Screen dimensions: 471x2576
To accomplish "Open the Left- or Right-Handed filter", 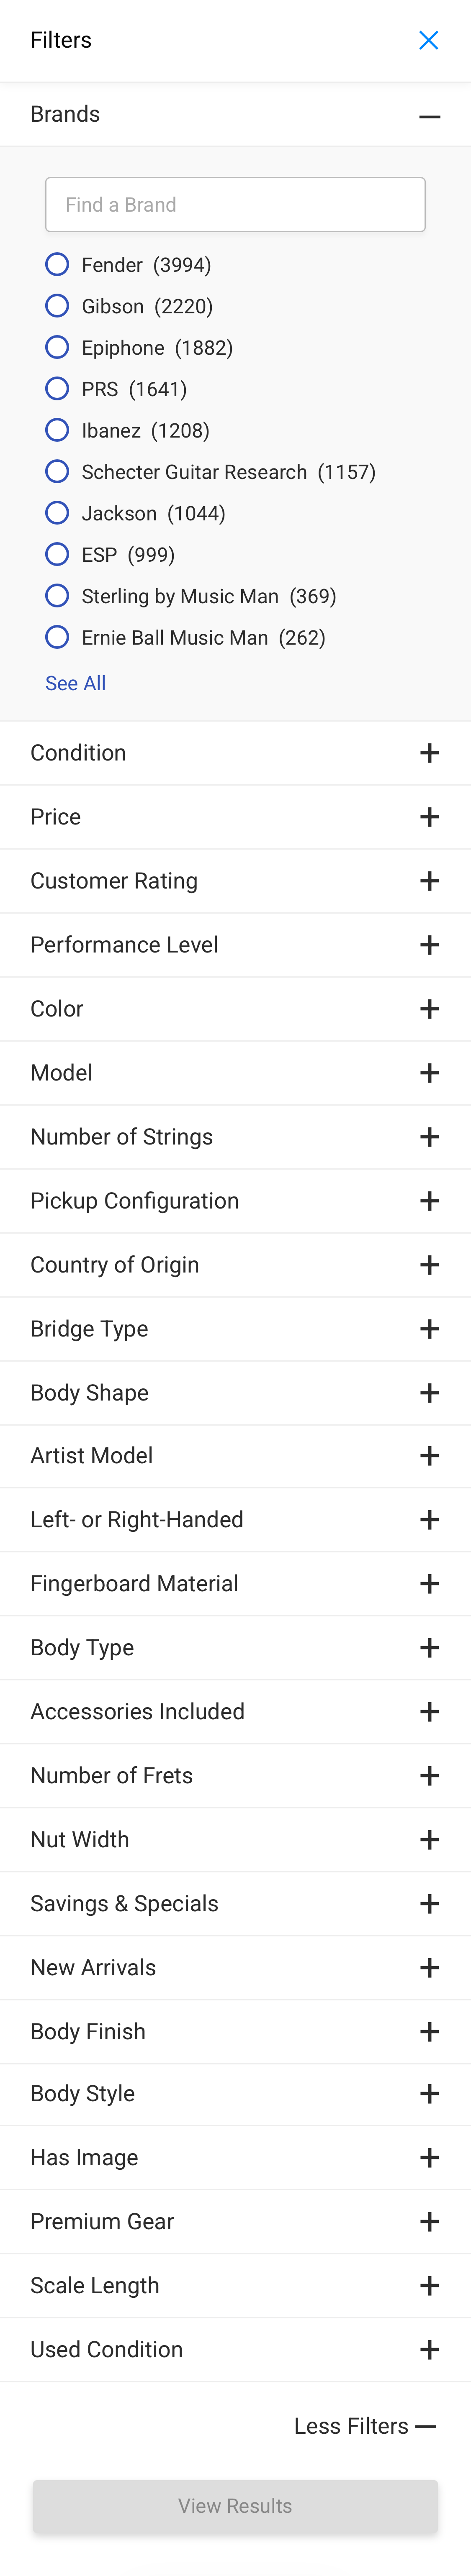I will [x=430, y=1519].
